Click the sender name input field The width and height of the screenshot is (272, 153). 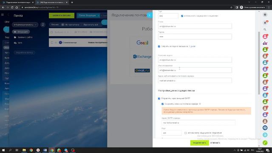pyautogui.click(x=195, y=70)
